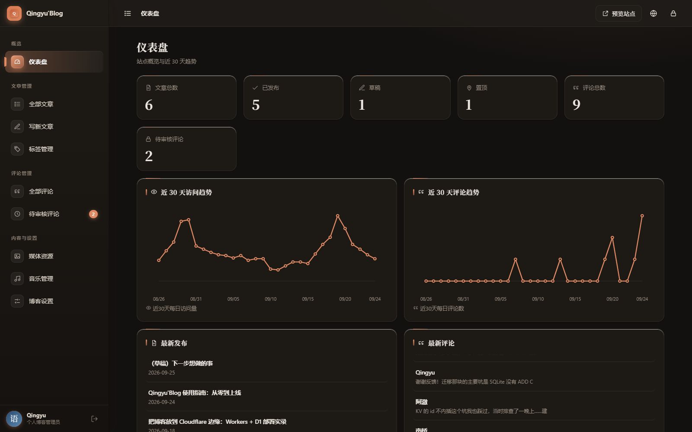Click the 写新文章 pencil icon
The image size is (692, 432).
click(17, 127)
